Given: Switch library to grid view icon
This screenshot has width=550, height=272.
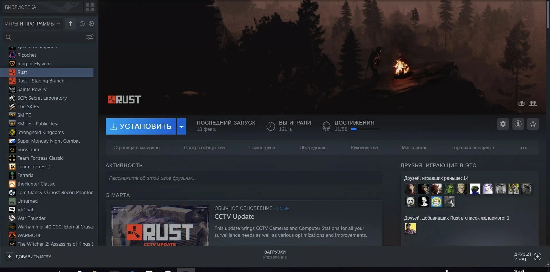Looking at the screenshot, I should coord(90,7).
